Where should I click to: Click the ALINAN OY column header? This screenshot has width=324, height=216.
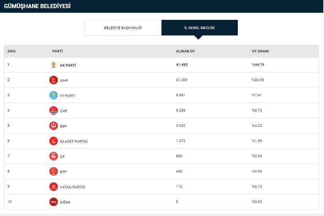(185, 51)
